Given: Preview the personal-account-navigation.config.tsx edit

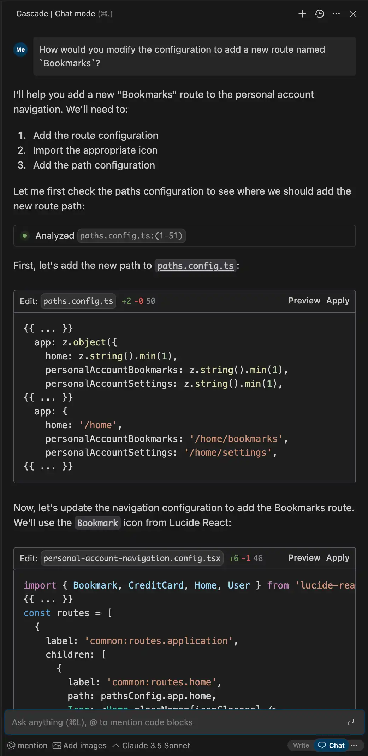Looking at the screenshot, I should (304, 558).
